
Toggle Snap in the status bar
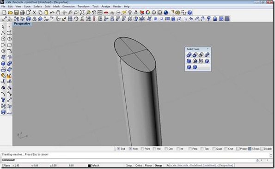click(129, 165)
